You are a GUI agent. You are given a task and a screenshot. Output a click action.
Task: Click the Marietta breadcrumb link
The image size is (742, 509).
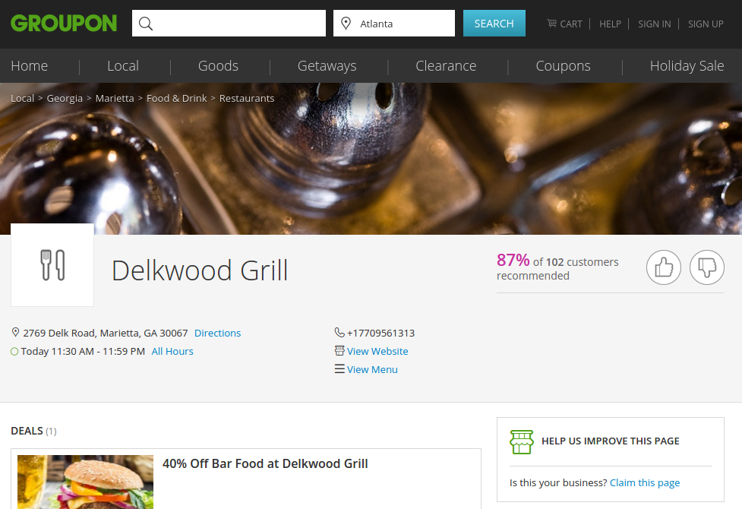(x=115, y=98)
